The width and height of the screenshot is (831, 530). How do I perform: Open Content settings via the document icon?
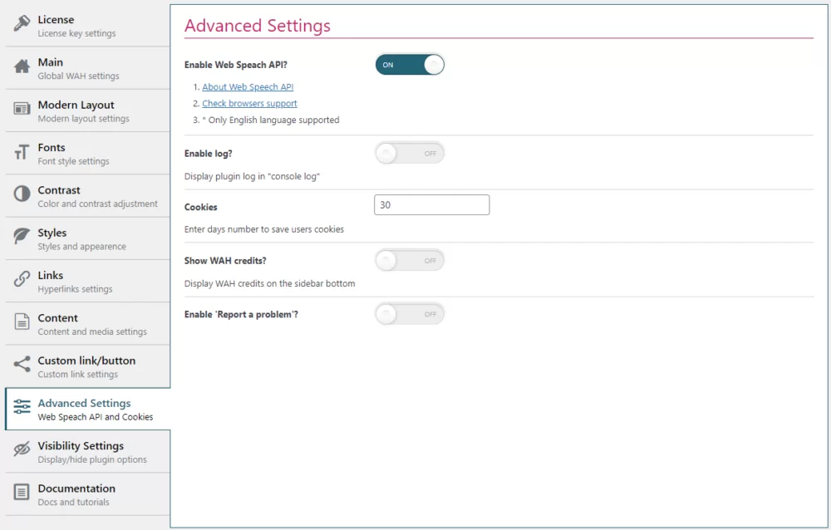coord(21,322)
